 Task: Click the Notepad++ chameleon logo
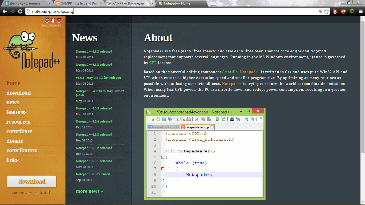(x=32, y=51)
